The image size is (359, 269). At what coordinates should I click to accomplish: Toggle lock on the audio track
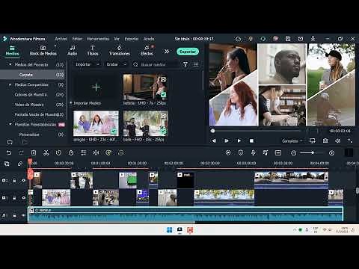(x=14, y=215)
